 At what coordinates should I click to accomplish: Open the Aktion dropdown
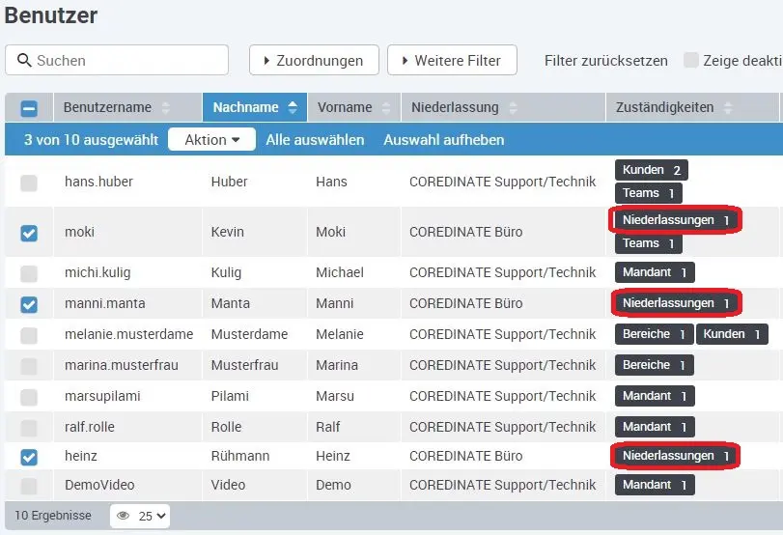pyautogui.click(x=211, y=140)
